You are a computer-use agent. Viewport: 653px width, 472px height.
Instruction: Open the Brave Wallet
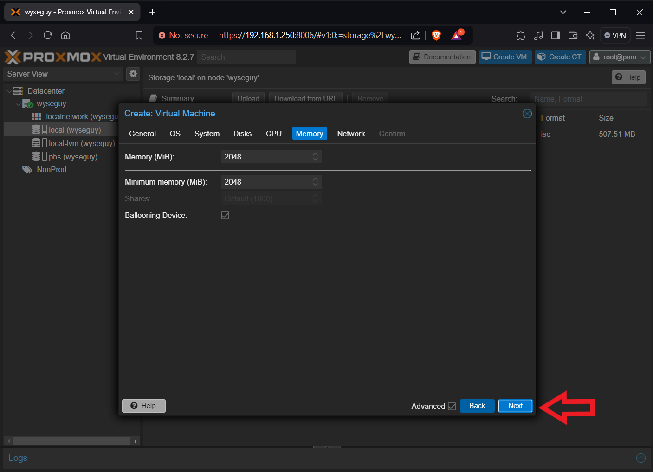point(573,35)
